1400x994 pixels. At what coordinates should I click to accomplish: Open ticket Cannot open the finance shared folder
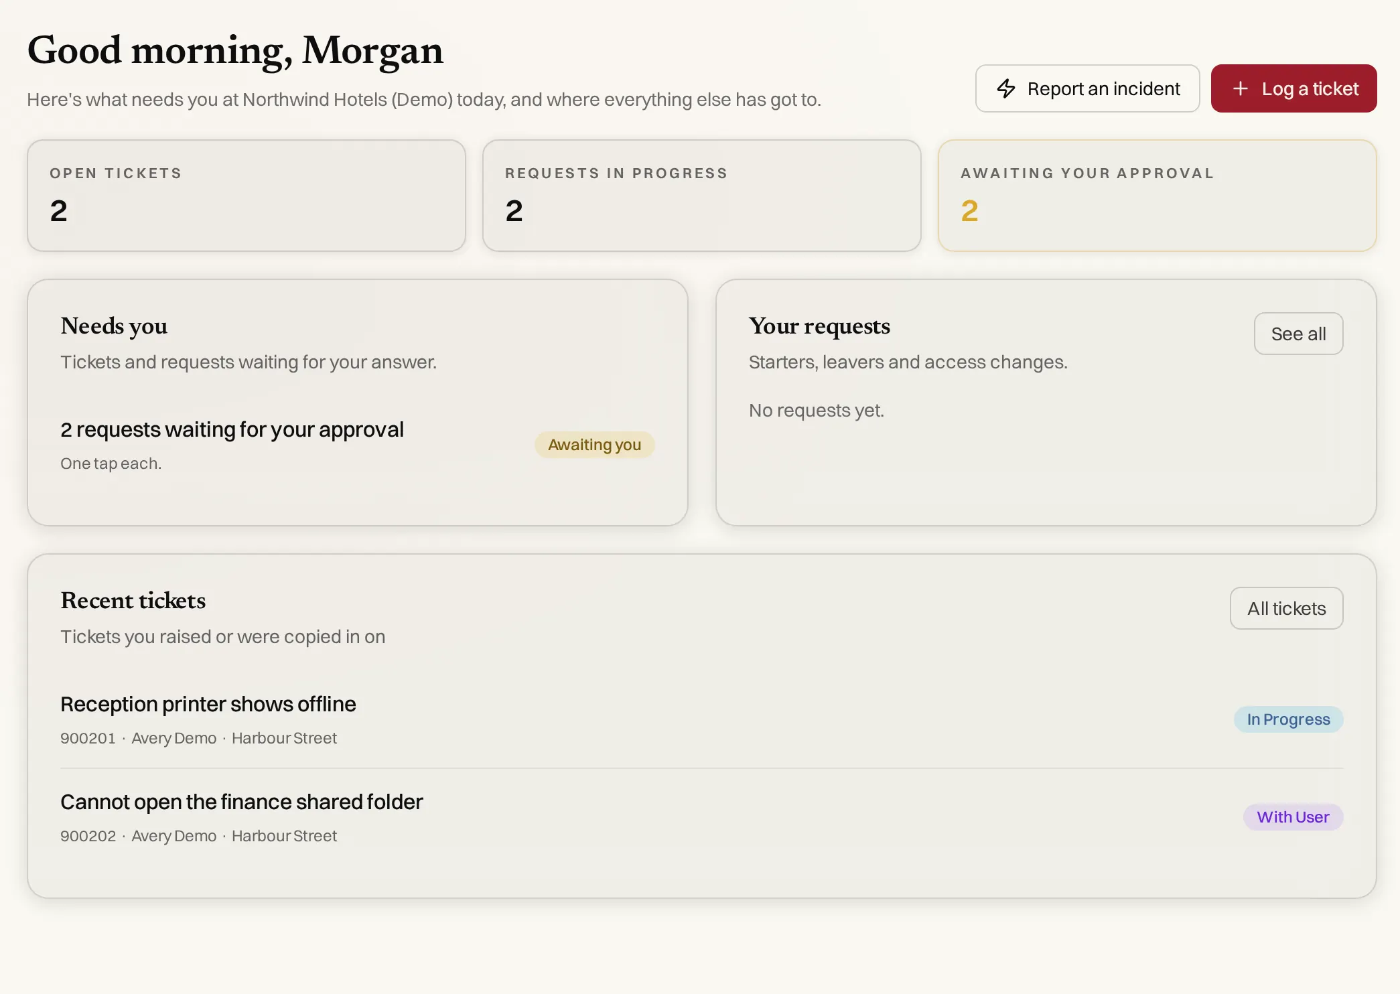[x=701, y=817]
